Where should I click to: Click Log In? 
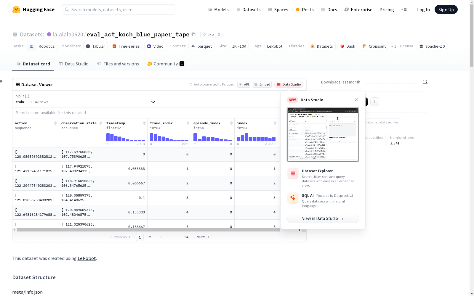pos(423,9)
